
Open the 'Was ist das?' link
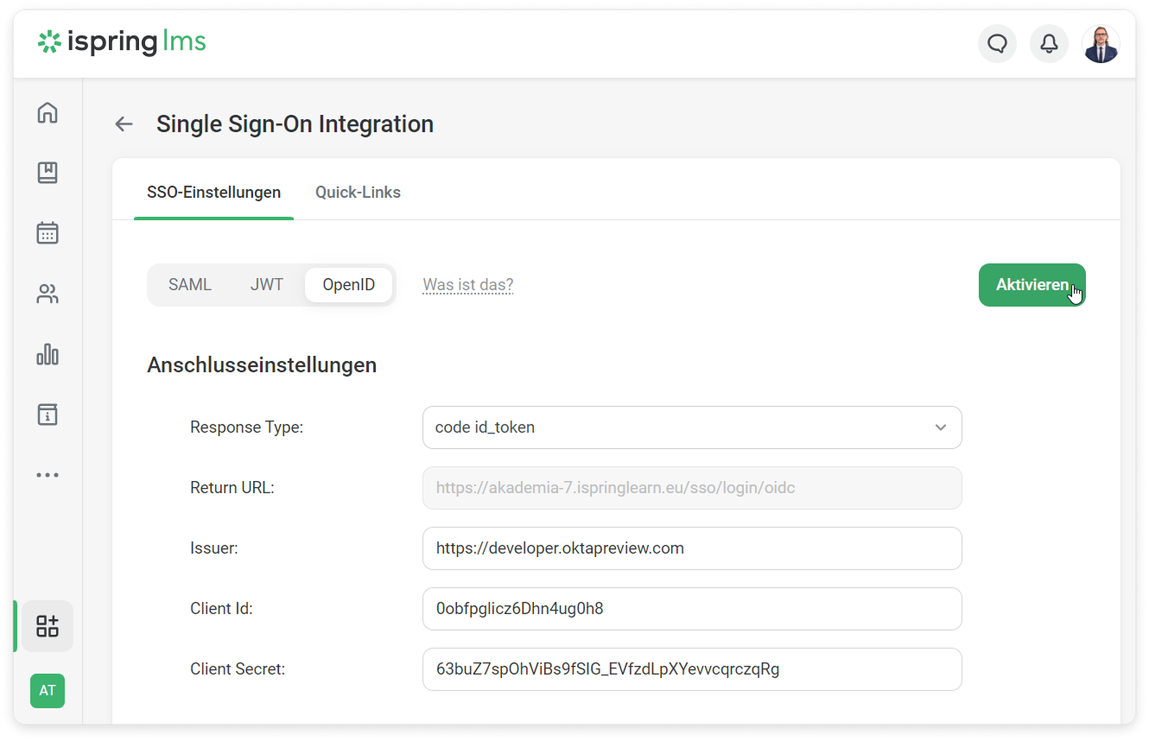coord(467,285)
